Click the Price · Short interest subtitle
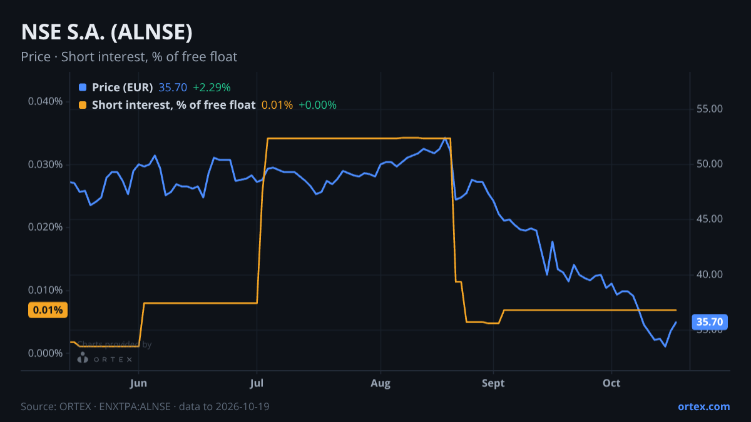This screenshot has width=751, height=422. pyautogui.click(x=129, y=57)
